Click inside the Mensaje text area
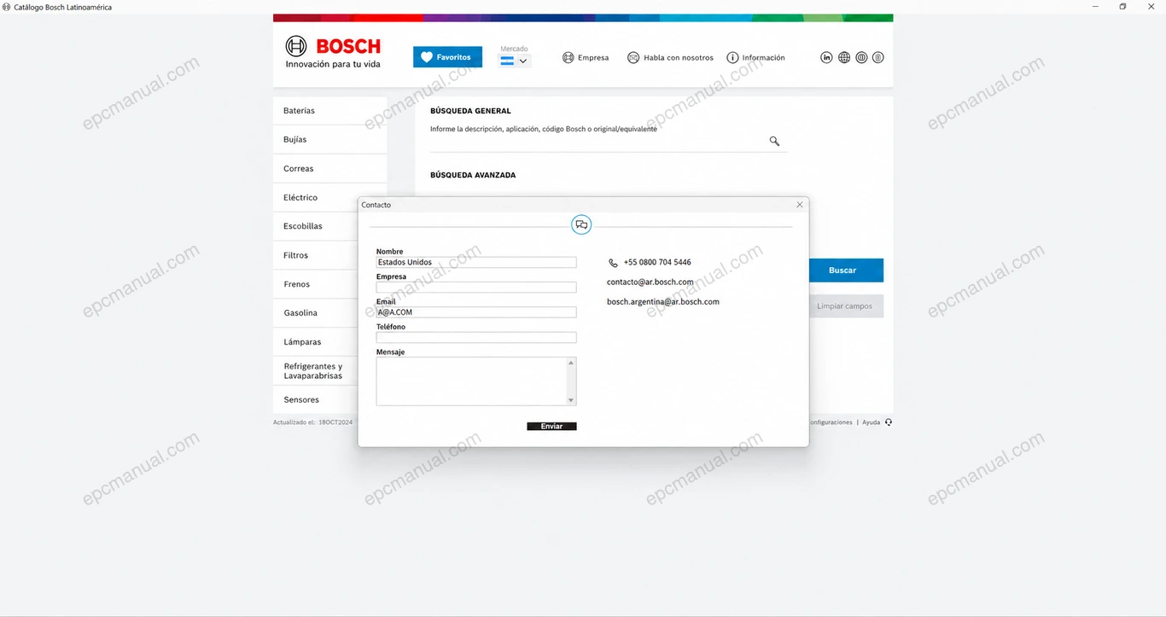1166x617 pixels. 471,381
